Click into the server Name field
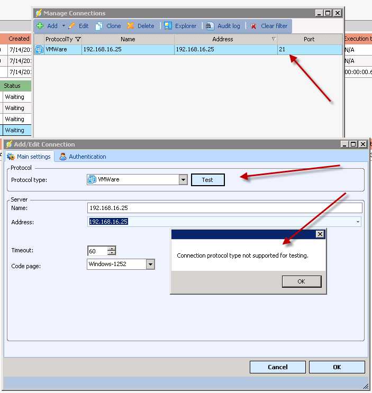Screen dimensions: 372x393 (x=225, y=208)
